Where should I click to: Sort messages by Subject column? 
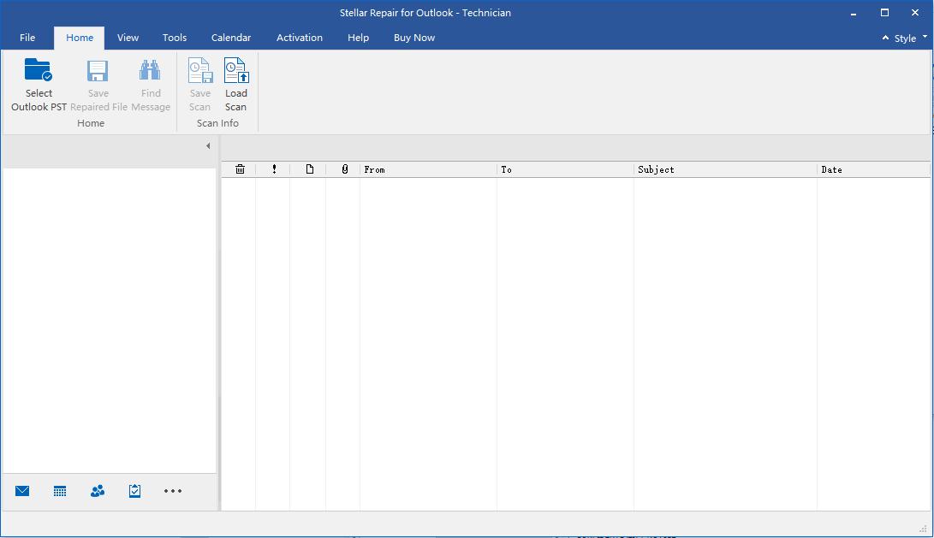tap(725, 169)
